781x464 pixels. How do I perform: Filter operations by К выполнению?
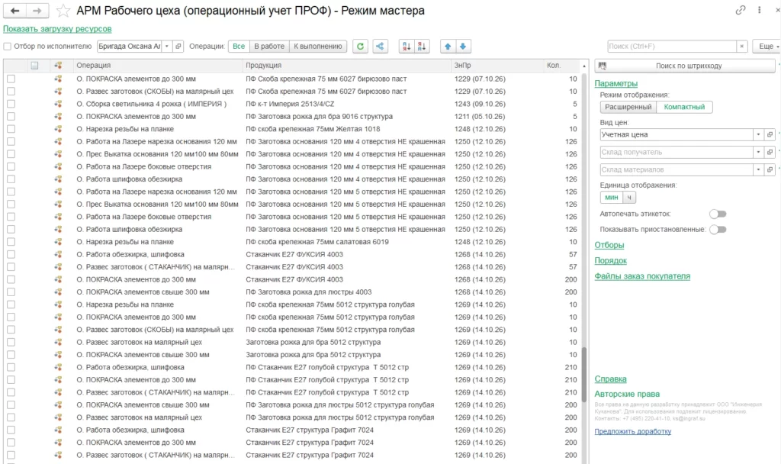coord(318,47)
